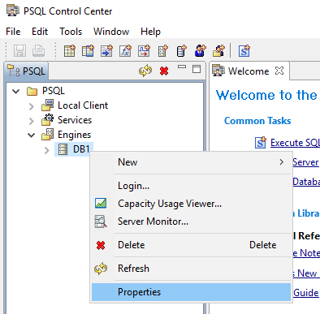The image size is (320, 314).
Task: Collapse the PSQL root tree node
Action: tap(16, 91)
